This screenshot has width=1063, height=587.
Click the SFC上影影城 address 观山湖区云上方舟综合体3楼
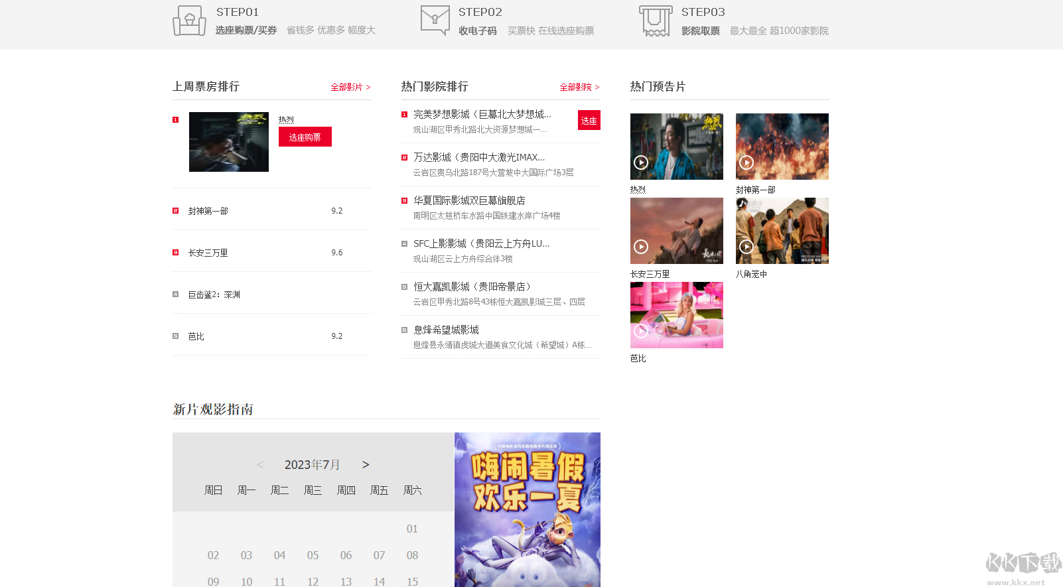coord(463,259)
